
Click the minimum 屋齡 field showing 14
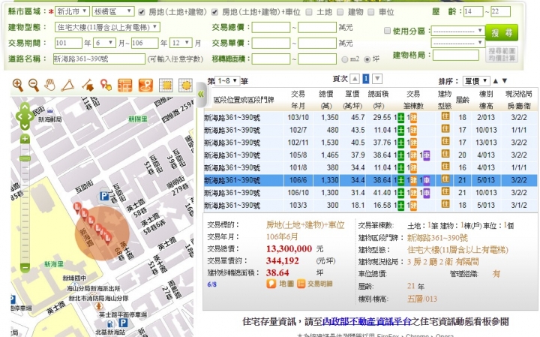click(473, 11)
